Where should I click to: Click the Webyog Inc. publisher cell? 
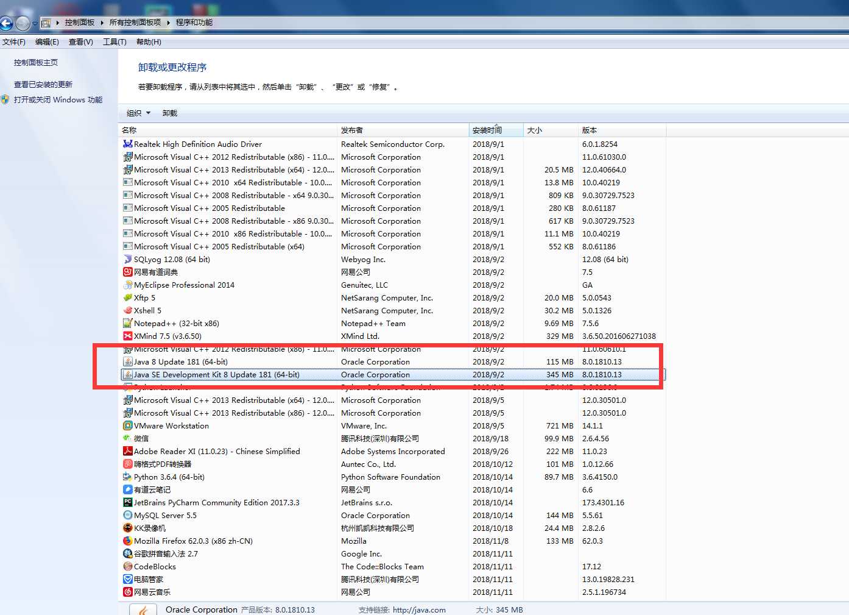363,260
